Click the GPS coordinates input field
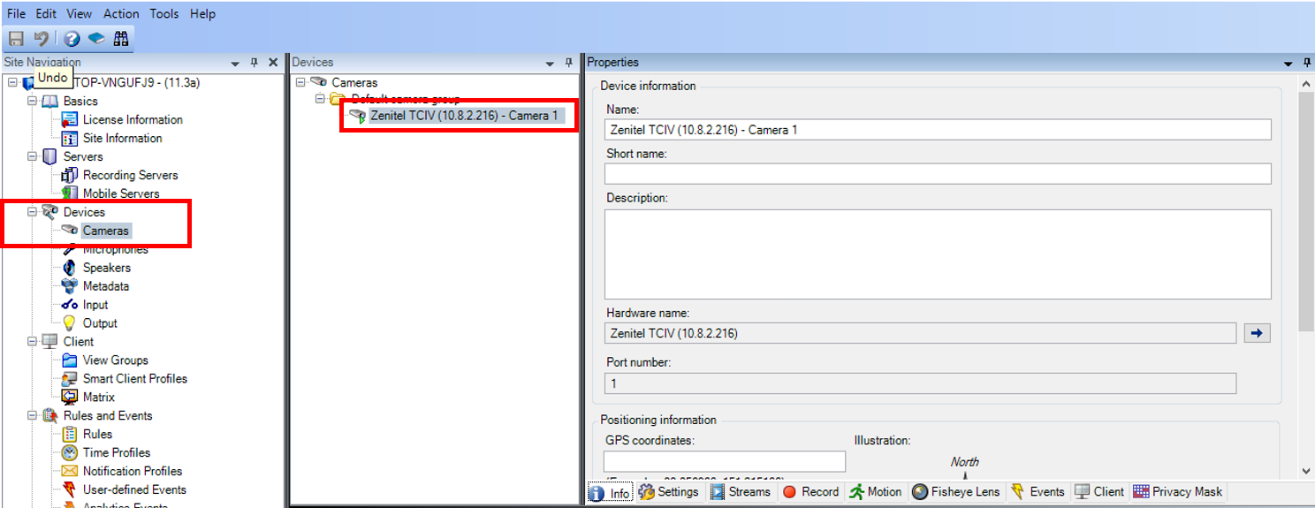1315x508 pixels. [x=725, y=461]
